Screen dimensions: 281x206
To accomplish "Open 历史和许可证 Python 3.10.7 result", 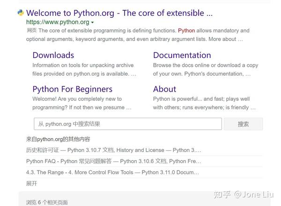I will point(113,150).
